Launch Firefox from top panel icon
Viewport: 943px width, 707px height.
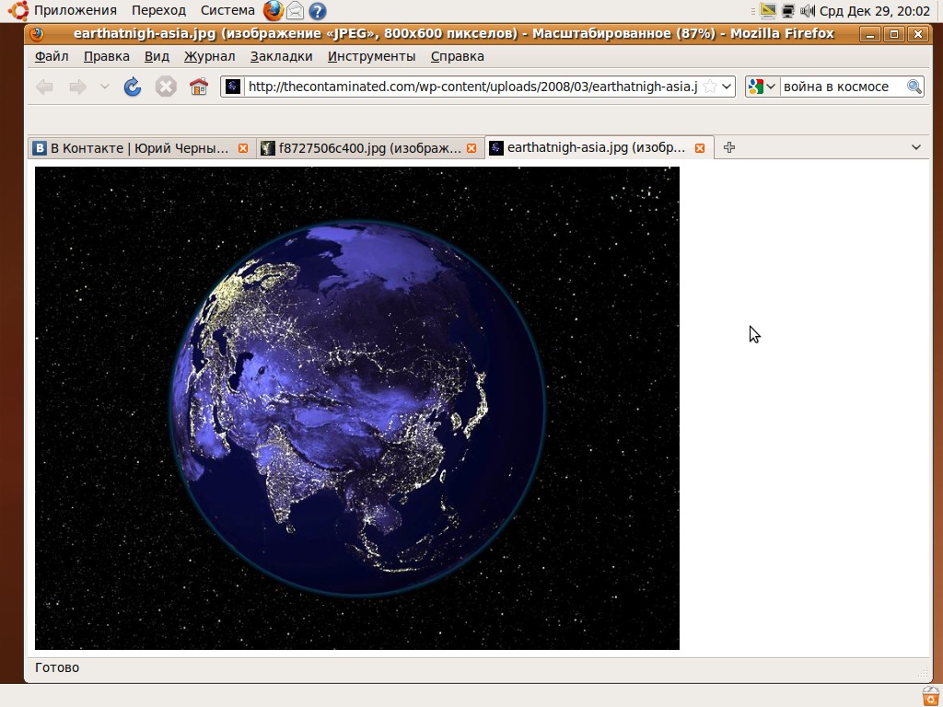pos(273,11)
